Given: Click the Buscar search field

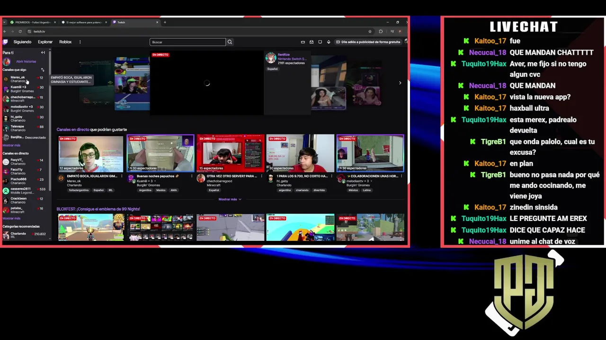Looking at the screenshot, I should click(x=187, y=42).
